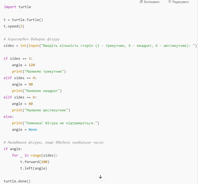This screenshot has width=198, height=184.
Task: Click the scroll-to-bottom arrow button
Action: (x=100, y=177)
